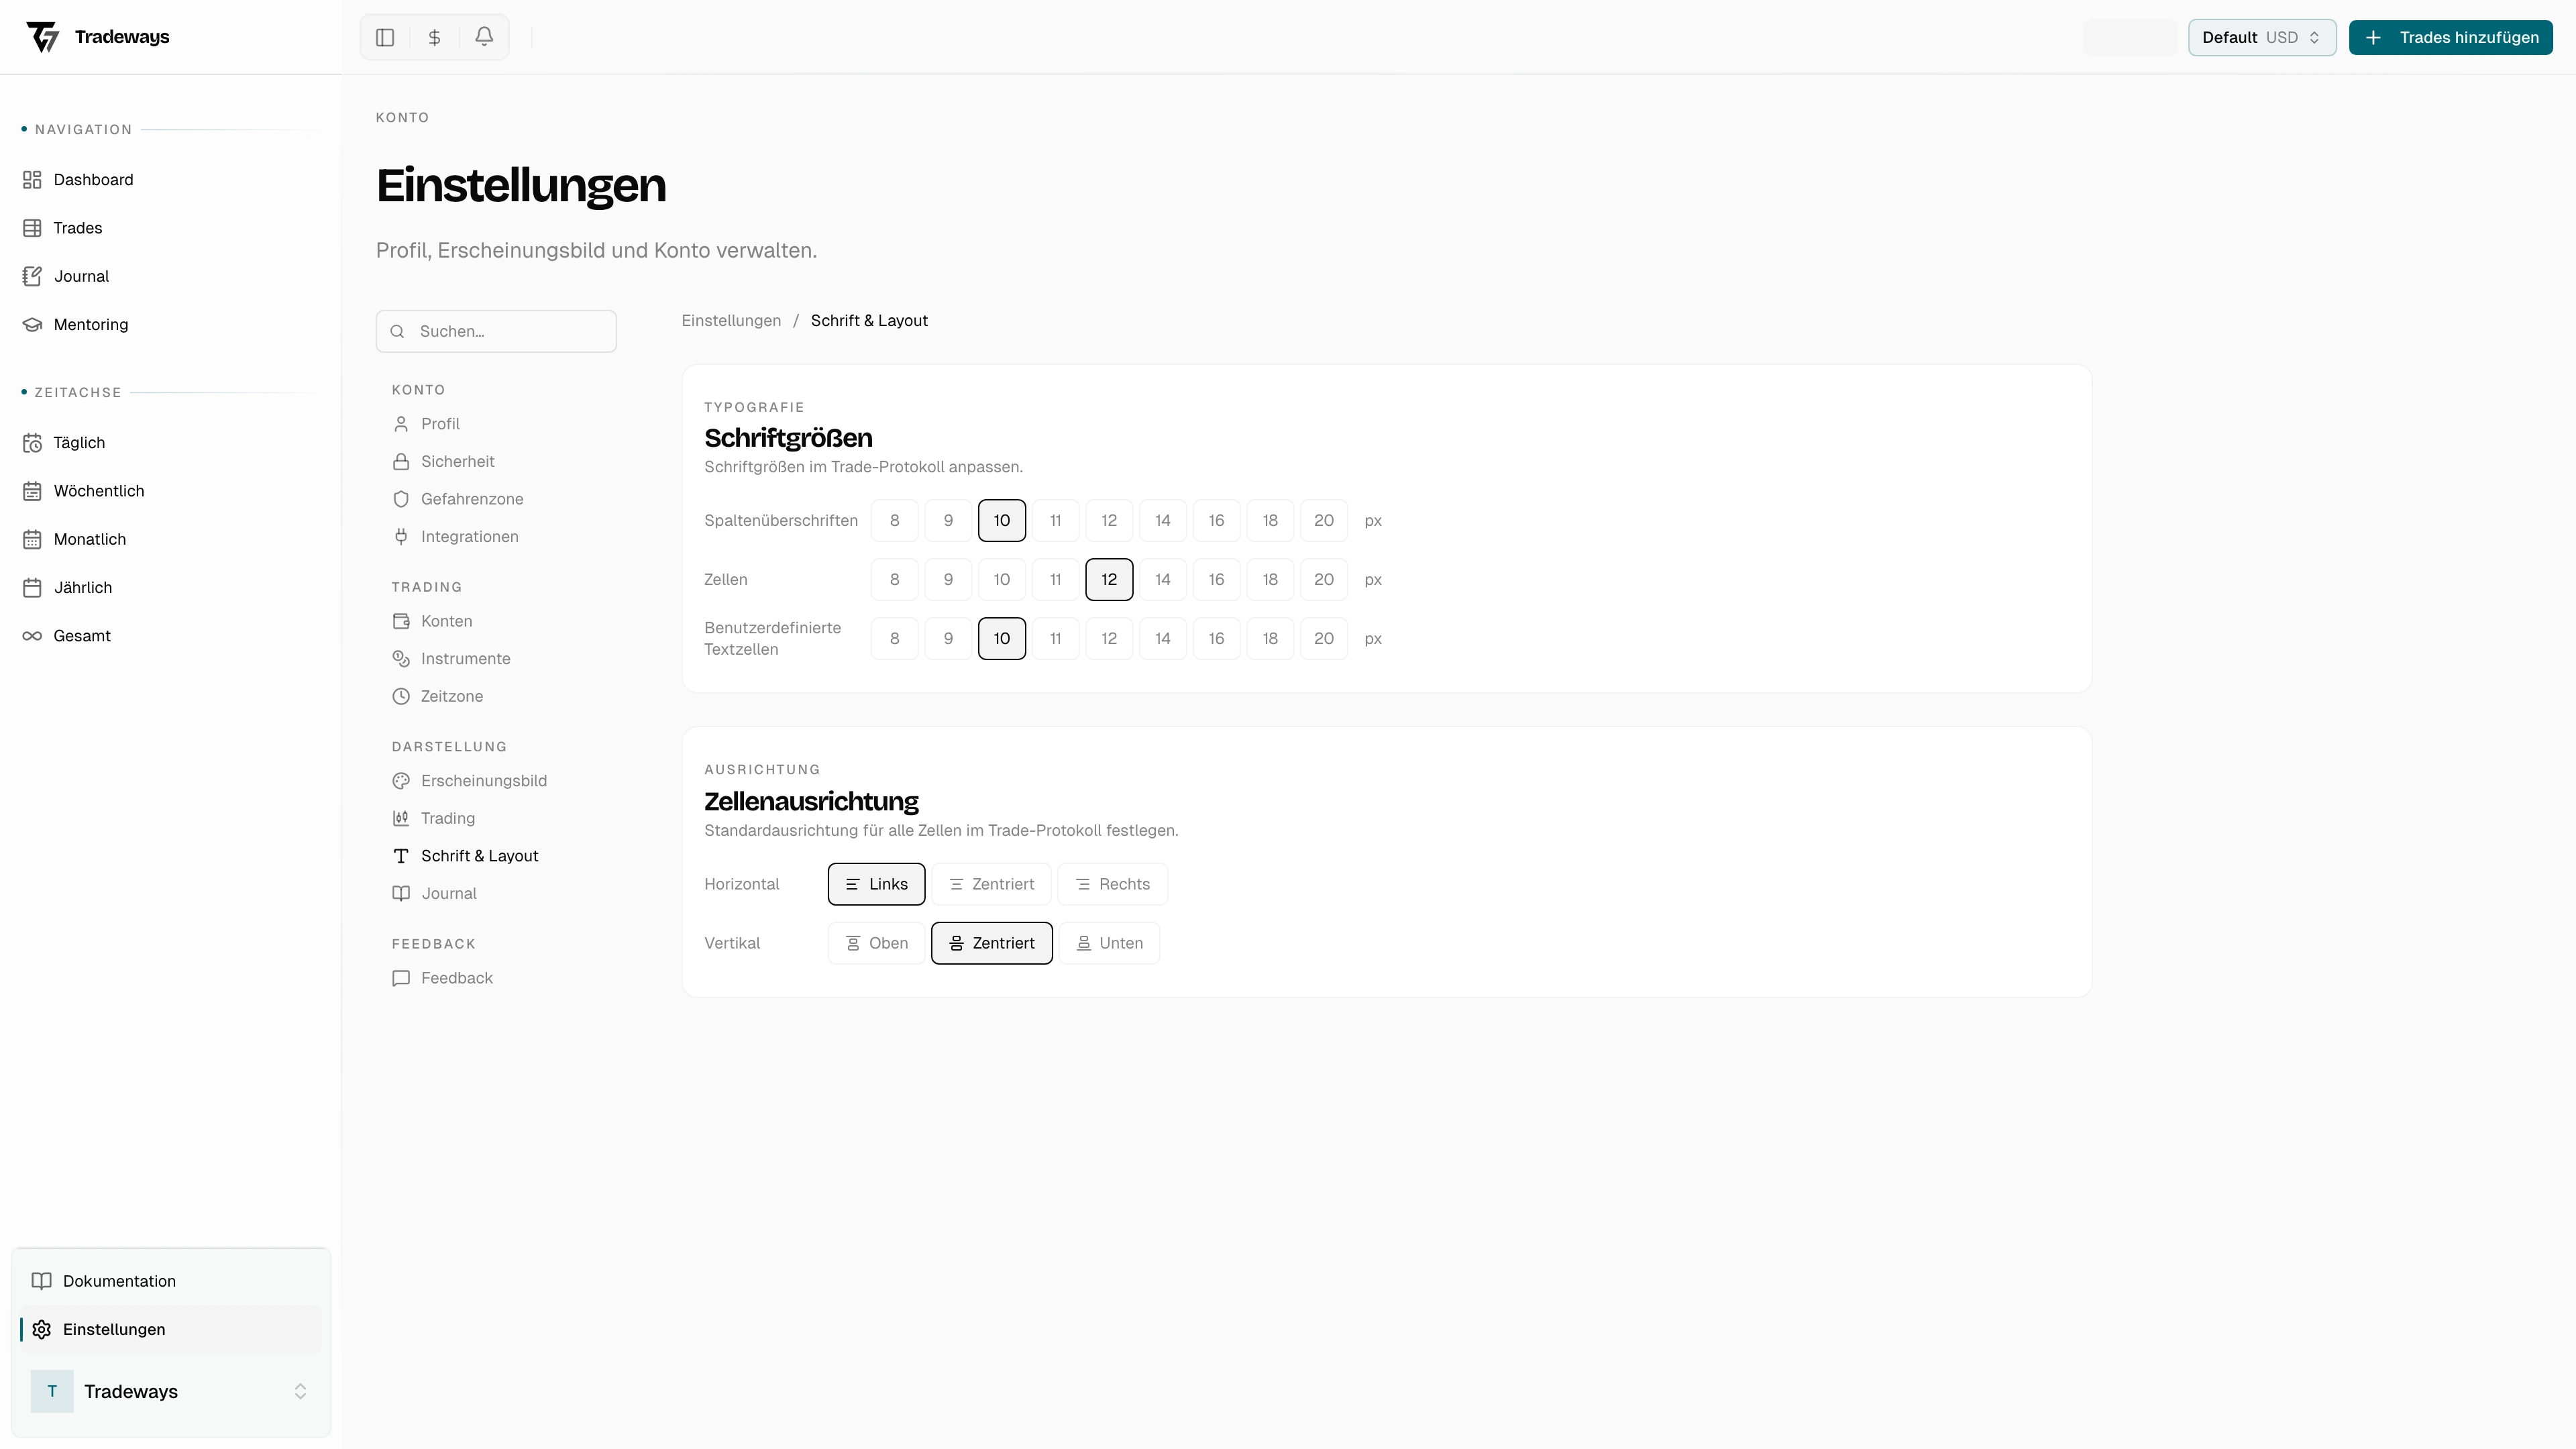Click into the Suchen search field
Screen dimensions: 2576x1449
[x=497, y=331]
